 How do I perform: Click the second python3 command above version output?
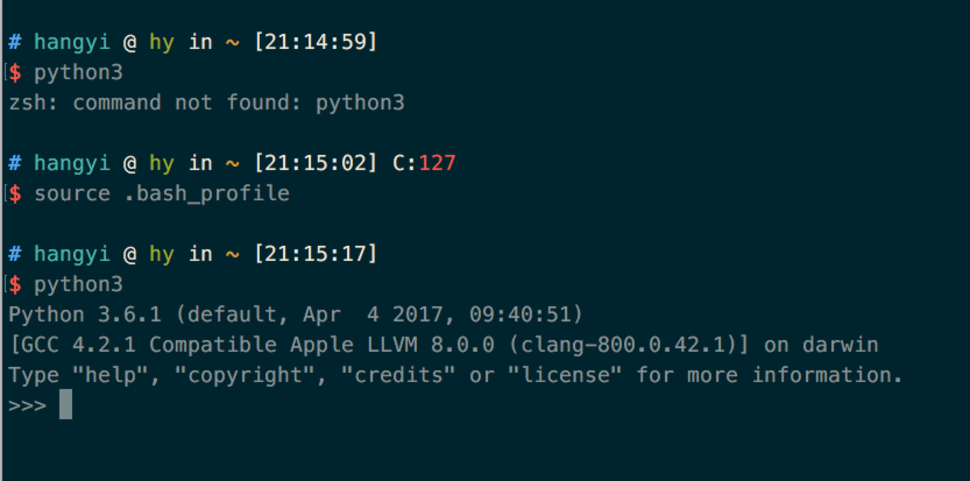click(x=79, y=284)
